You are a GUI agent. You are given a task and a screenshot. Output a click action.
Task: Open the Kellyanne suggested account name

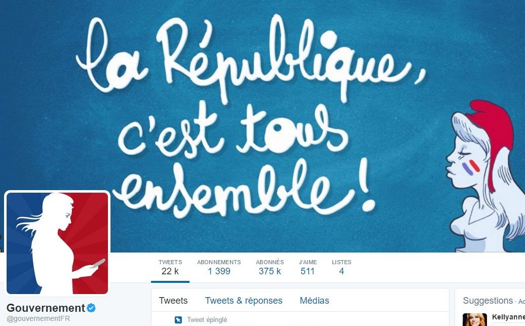508,317
